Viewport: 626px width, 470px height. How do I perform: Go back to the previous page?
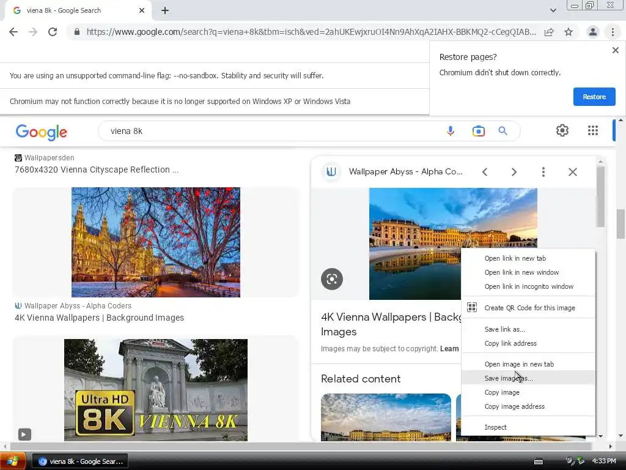[13, 32]
